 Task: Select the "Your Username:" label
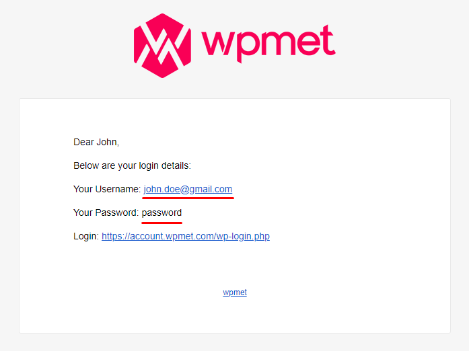pyautogui.click(x=107, y=189)
